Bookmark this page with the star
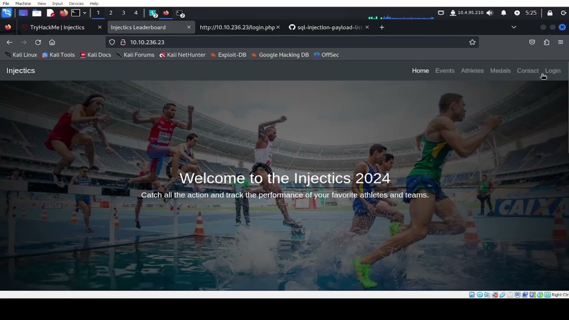This screenshot has height=320, width=569. 472,42
